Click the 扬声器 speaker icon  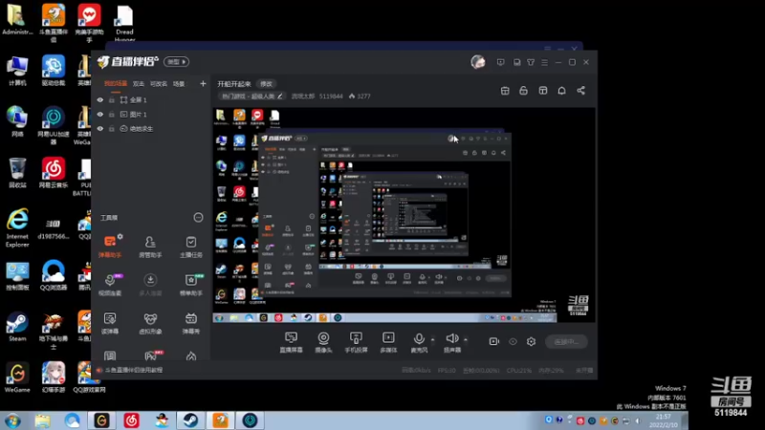[451, 338]
